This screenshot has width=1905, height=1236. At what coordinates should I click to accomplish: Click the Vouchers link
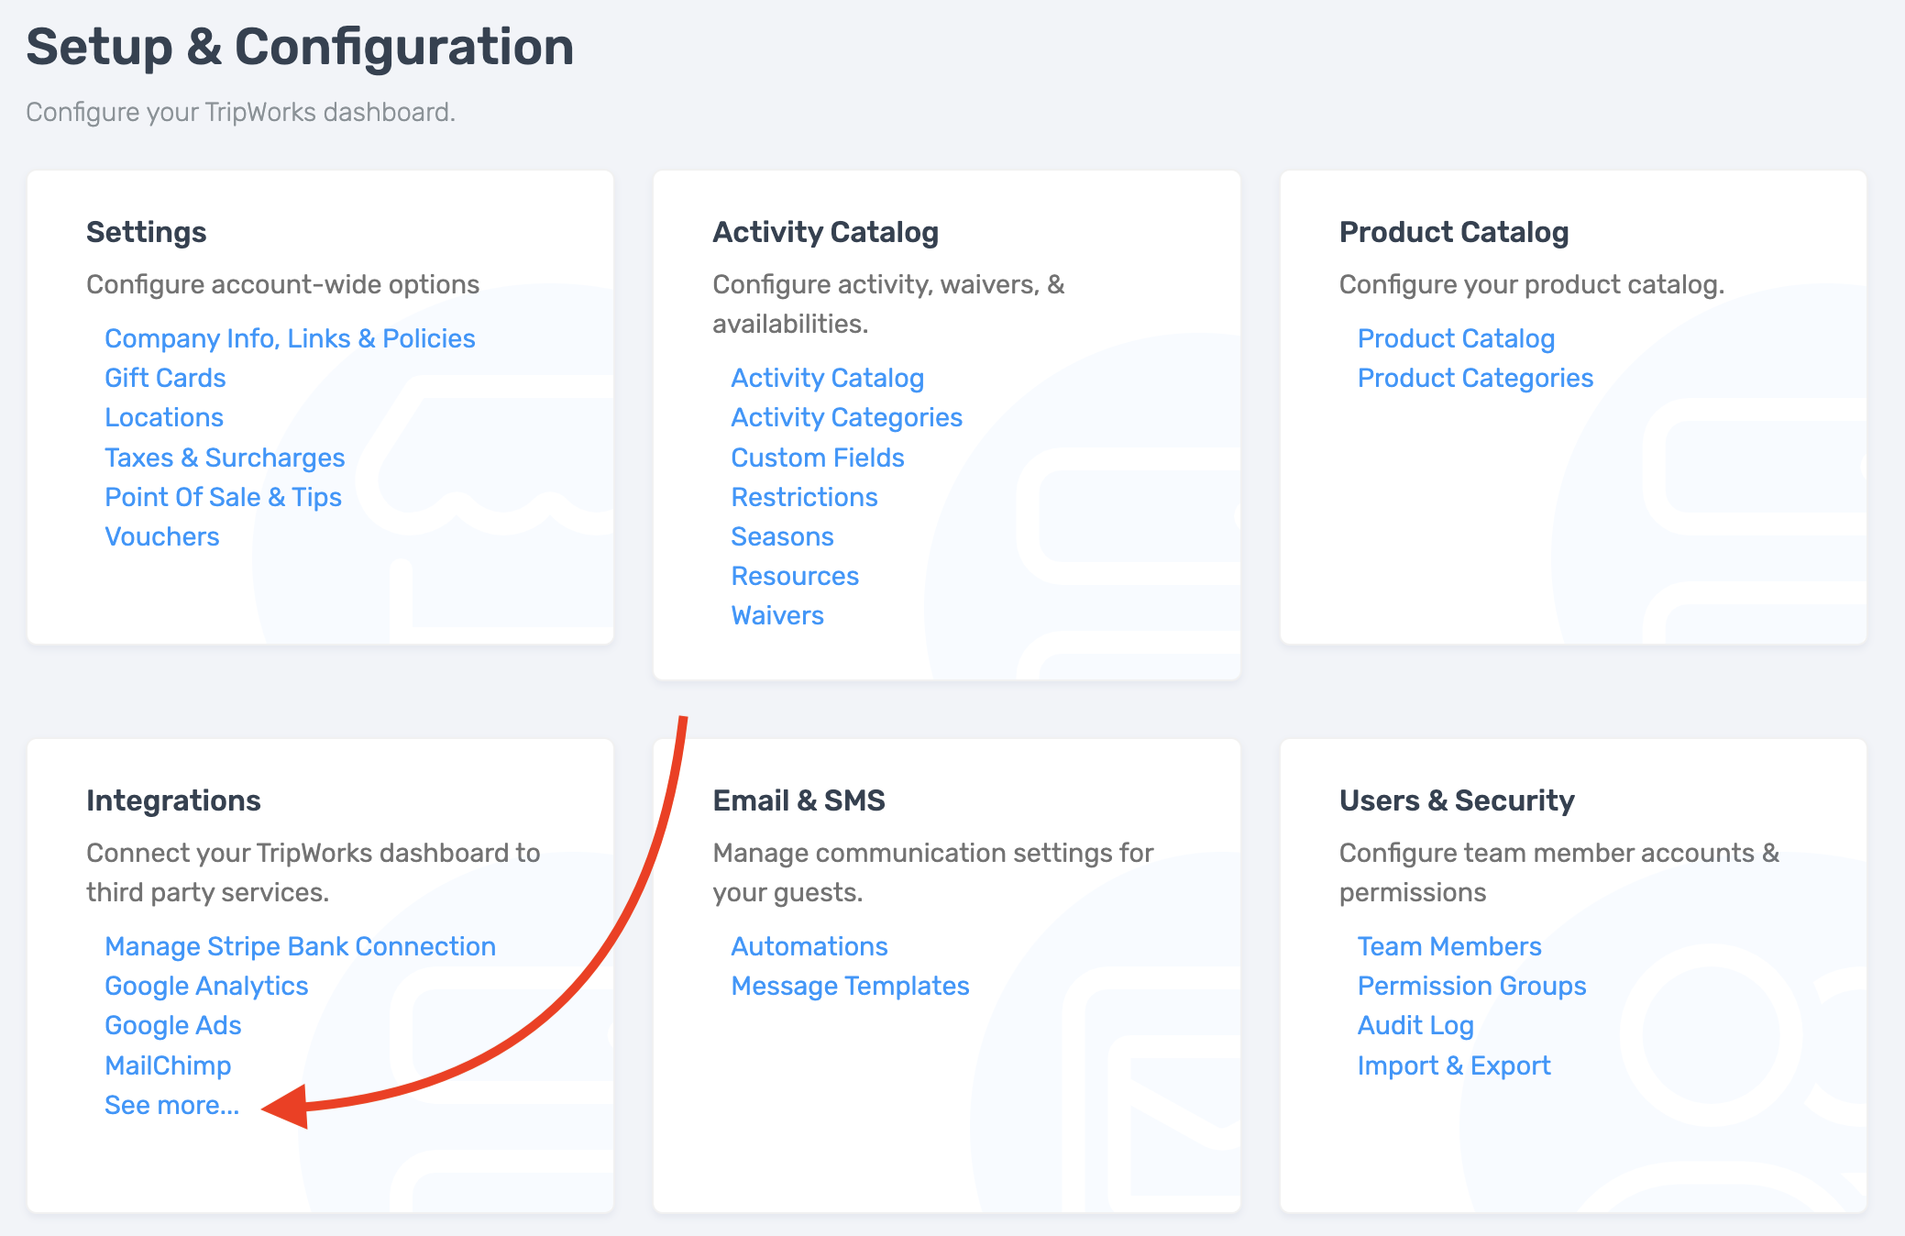[162, 536]
